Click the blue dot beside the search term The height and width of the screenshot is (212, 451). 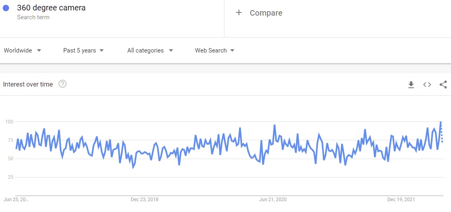click(6, 8)
